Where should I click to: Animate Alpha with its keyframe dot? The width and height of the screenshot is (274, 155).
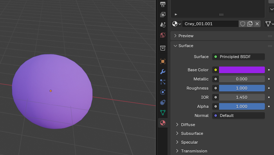tap(269, 106)
